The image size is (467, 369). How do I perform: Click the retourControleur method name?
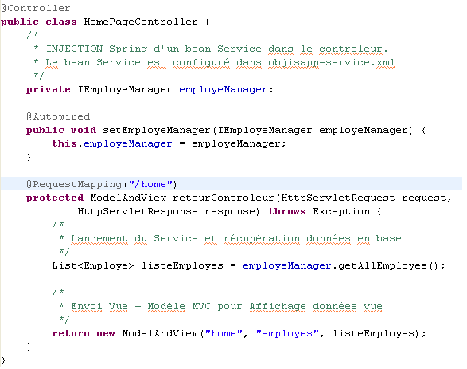pos(223,198)
